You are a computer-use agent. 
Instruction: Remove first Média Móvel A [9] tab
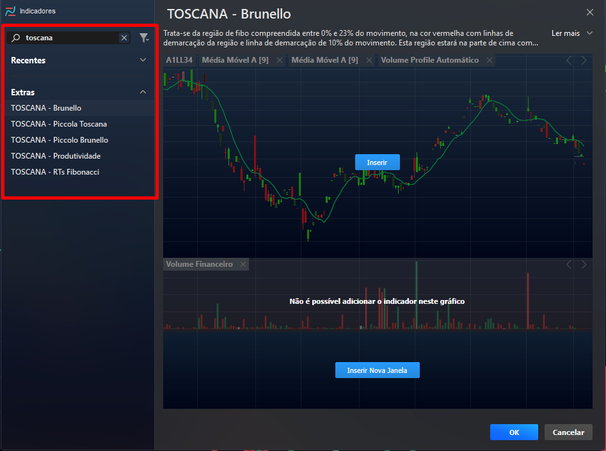[x=280, y=60]
